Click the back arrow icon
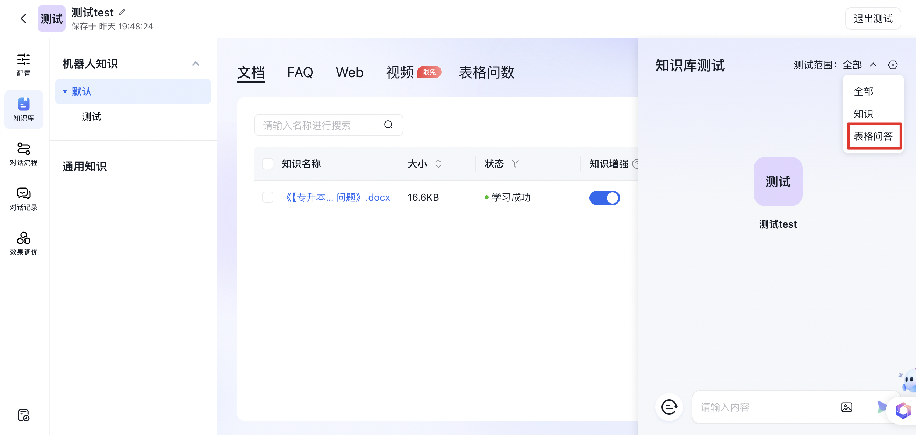 [x=23, y=19]
